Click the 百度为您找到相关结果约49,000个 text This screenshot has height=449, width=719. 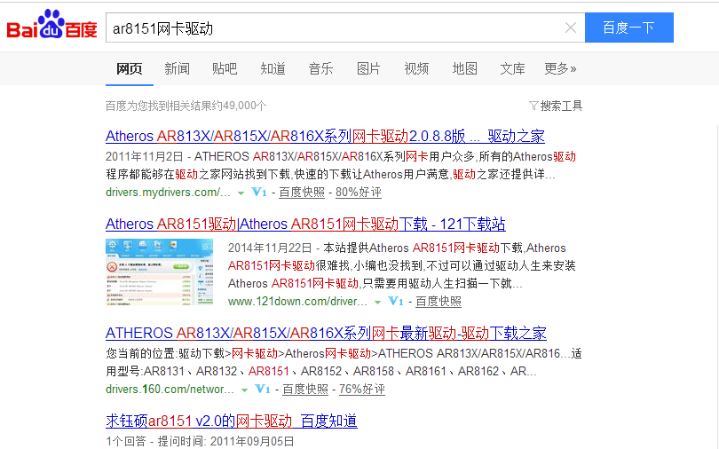point(186,106)
